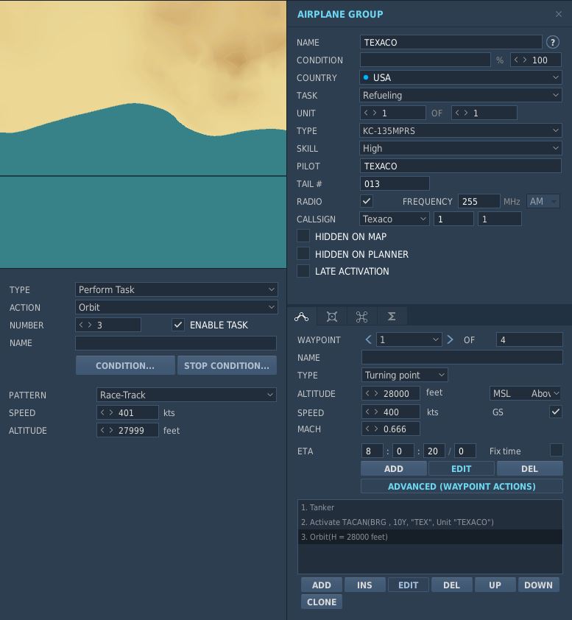The width and height of the screenshot is (572, 620).
Task: Open the Route waypoints tab icon
Action: (x=301, y=317)
